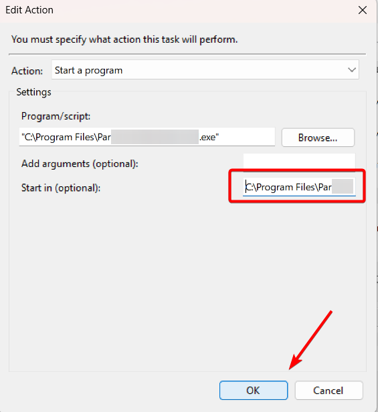Image resolution: width=378 pixels, height=412 pixels.
Task: Click the Start a program text
Action: click(88, 70)
